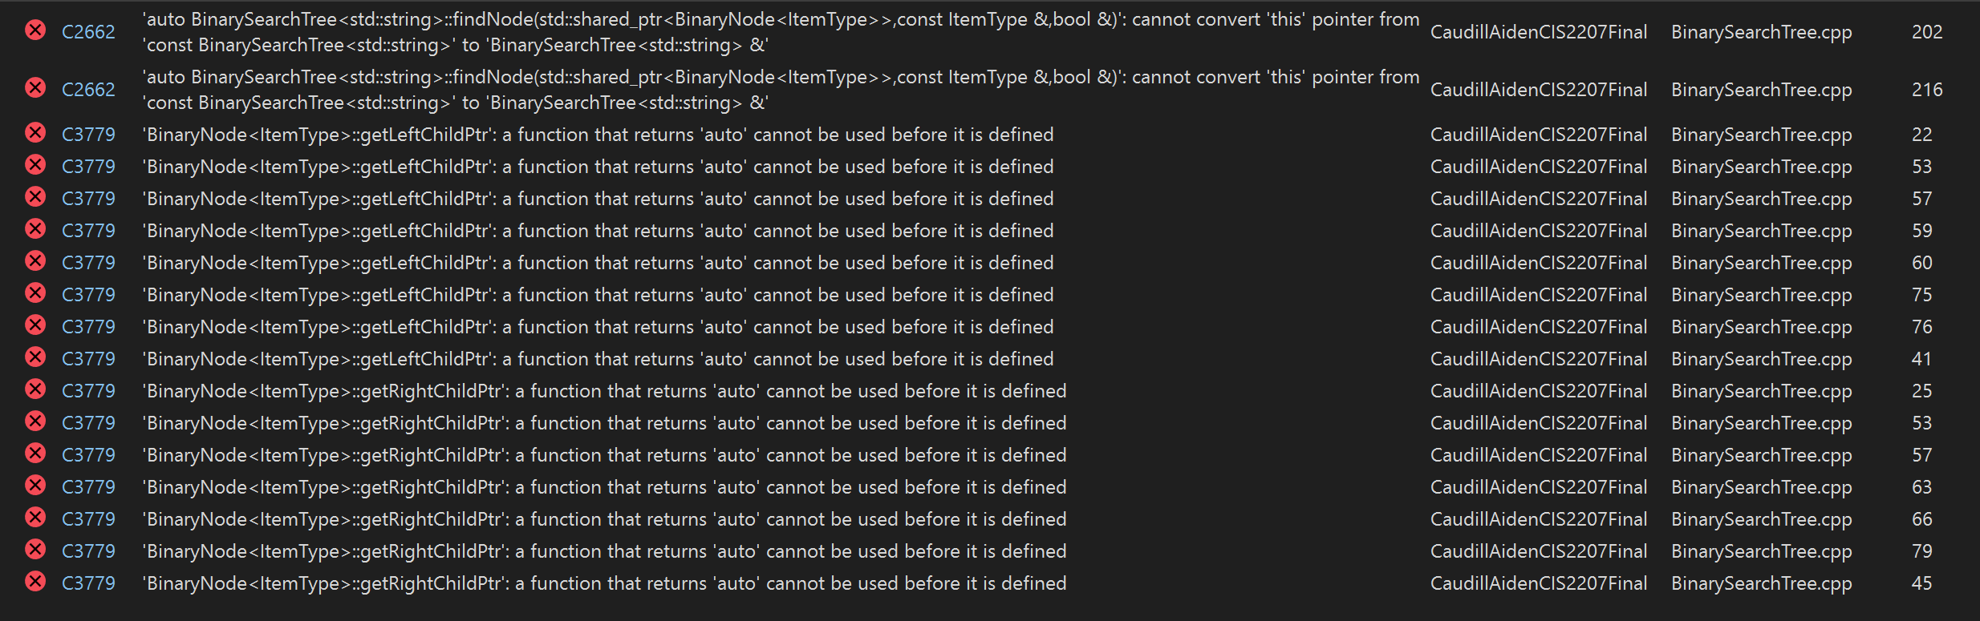Select the C3779 code on the line 45 row
Screen dimensions: 1980x621
[88, 583]
